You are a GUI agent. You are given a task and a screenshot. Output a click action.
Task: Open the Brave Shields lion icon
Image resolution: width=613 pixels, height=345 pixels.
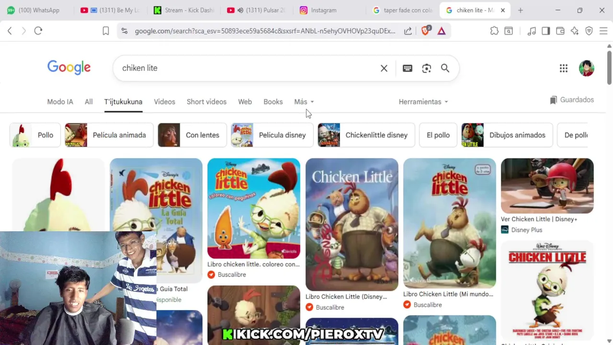pos(425,31)
